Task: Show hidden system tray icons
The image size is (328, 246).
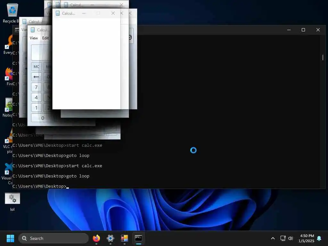Action: (x=273, y=238)
